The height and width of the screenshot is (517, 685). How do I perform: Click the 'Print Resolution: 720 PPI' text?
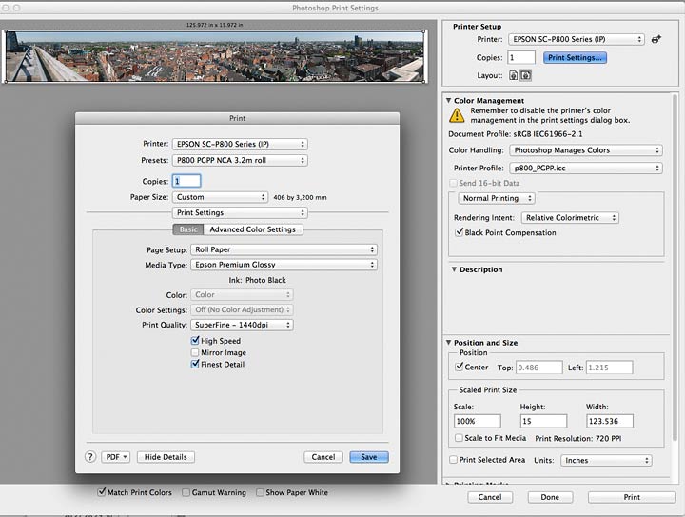pyautogui.click(x=578, y=438)
